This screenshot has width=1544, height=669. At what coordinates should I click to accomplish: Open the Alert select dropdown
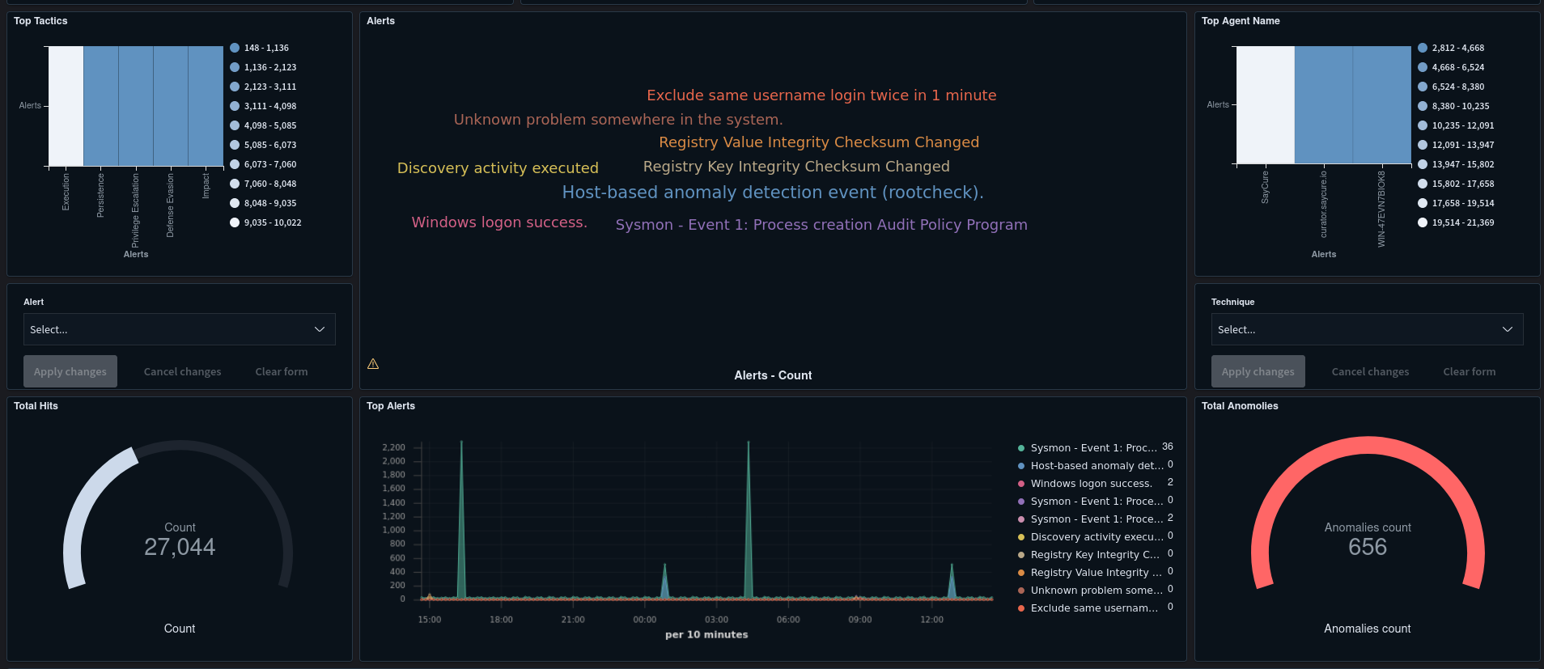coord(179,329)
